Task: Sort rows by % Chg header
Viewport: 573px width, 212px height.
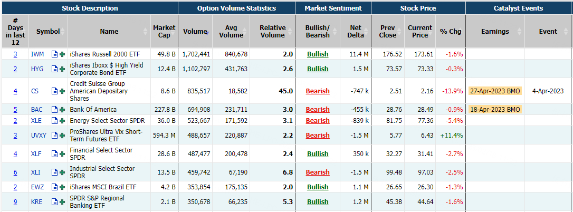Action: (451, 31)
